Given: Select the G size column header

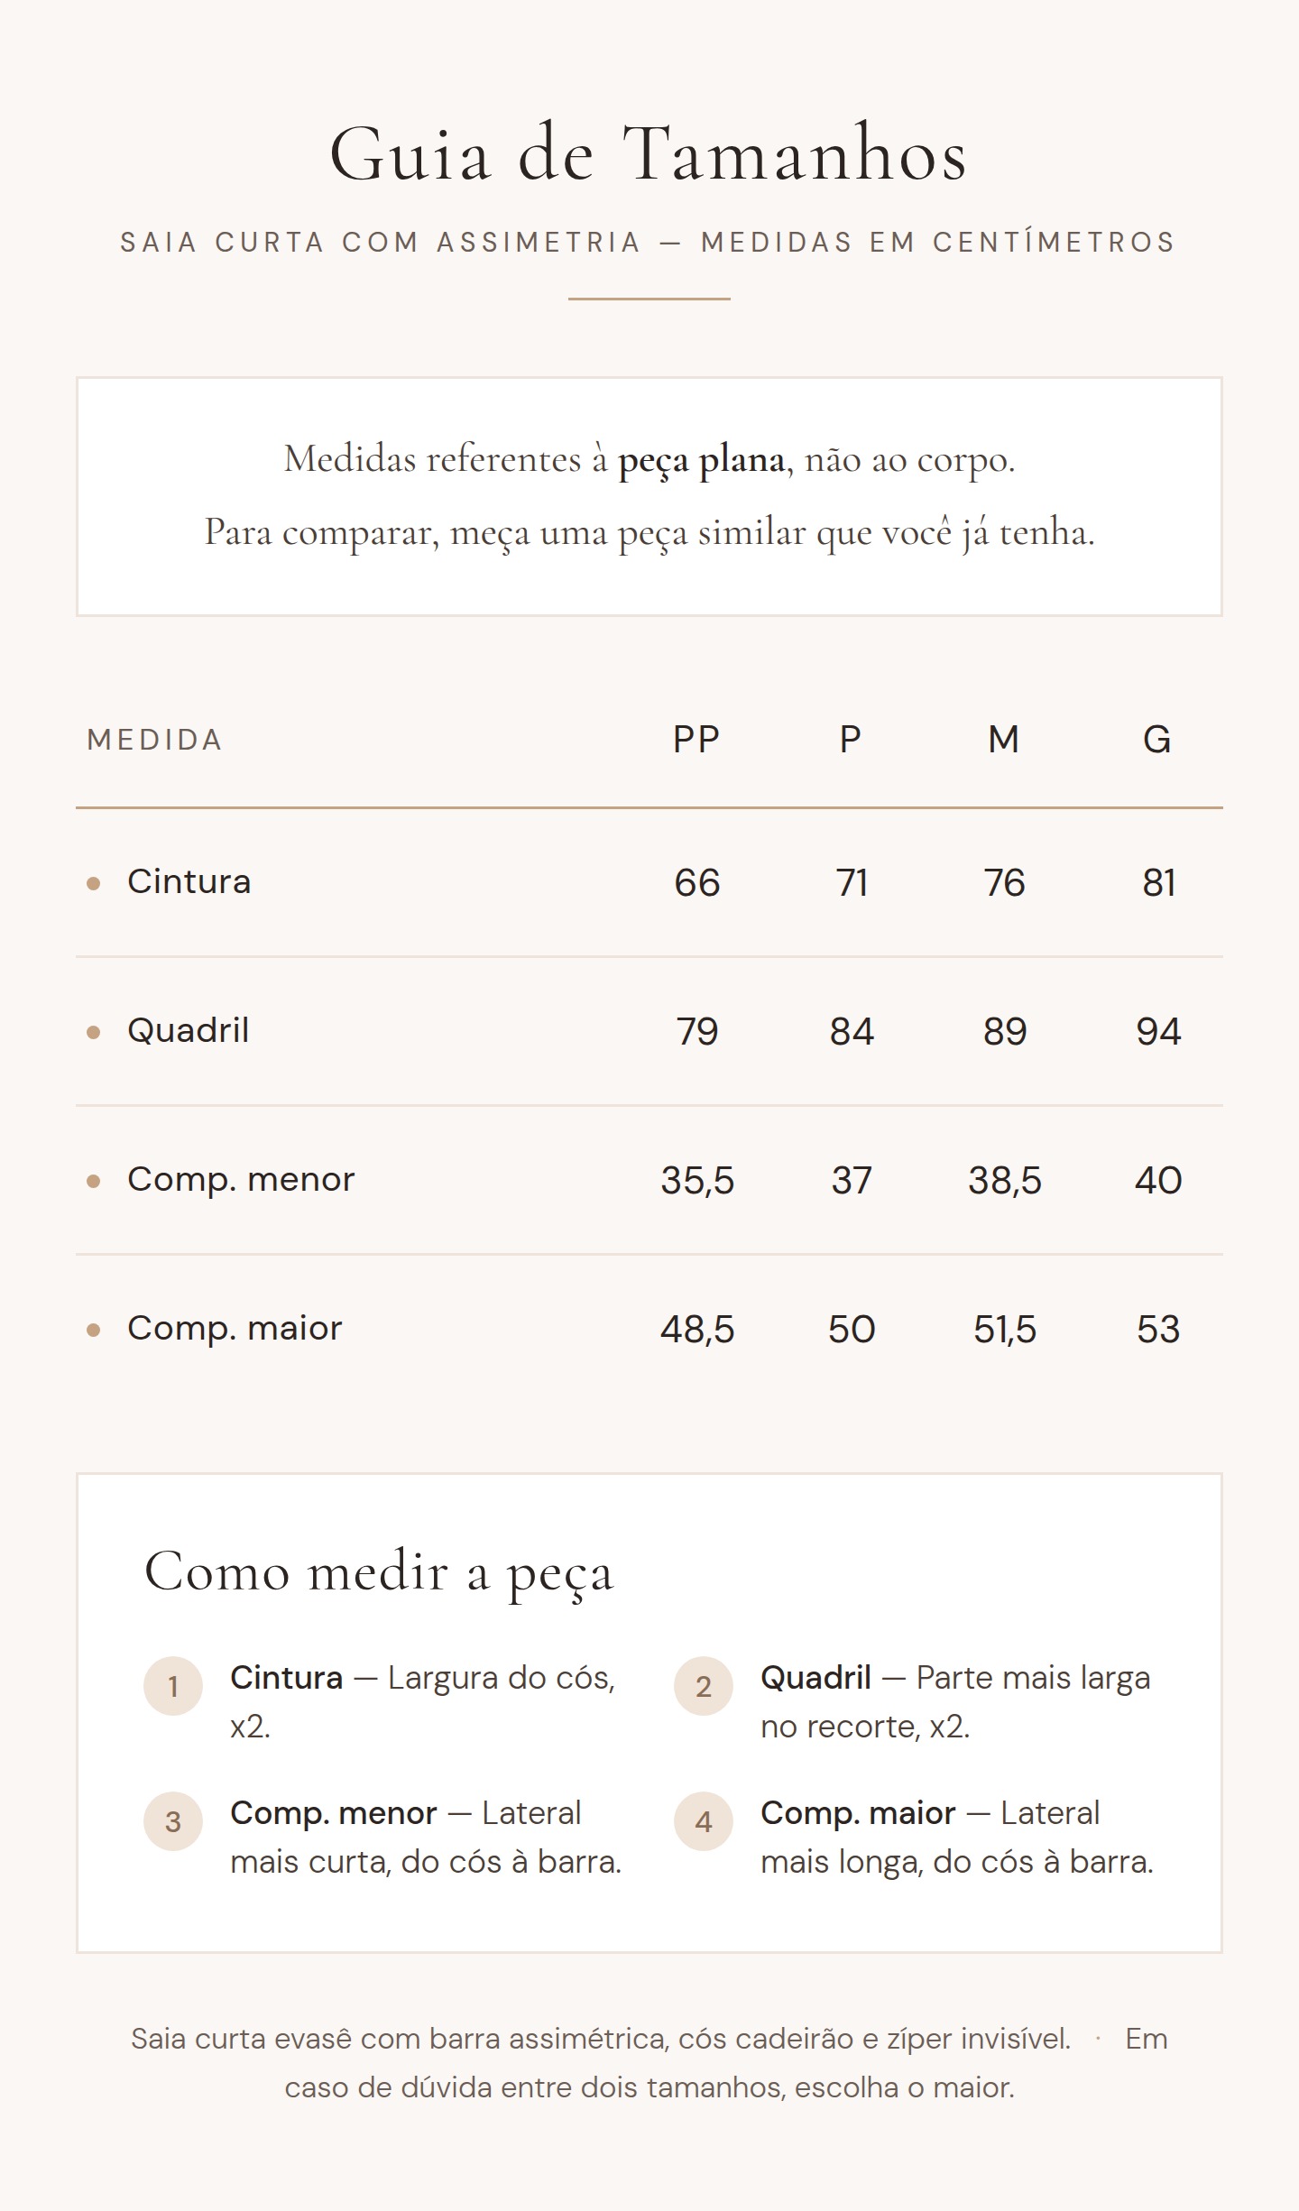Looking at the screenshot, I should click(x=1157, y=740).
